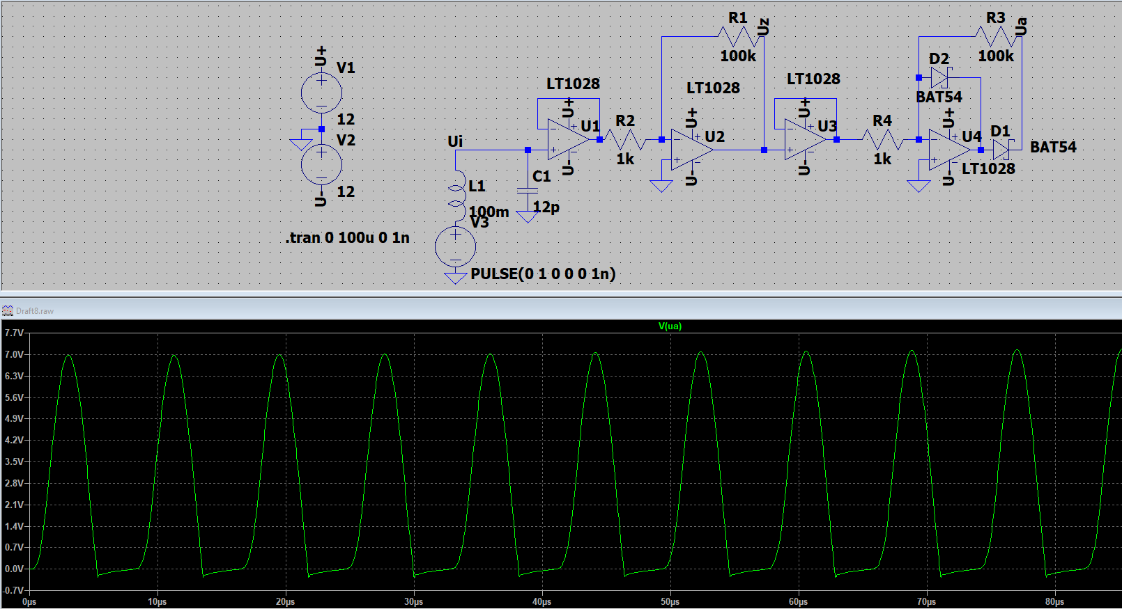Viewport: 1122px width, 609px height.
Task: Click the ground symbol at U2's non-inverting input
Action: tap(661, 186)
